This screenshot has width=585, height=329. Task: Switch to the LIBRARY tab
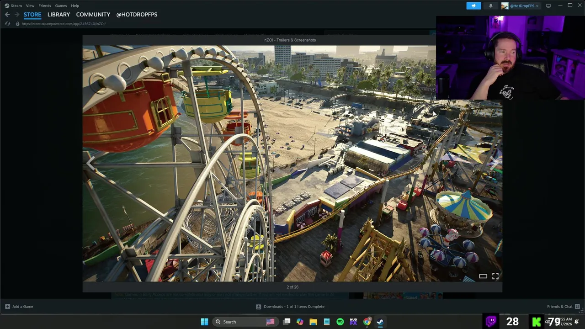coord(58,15)
